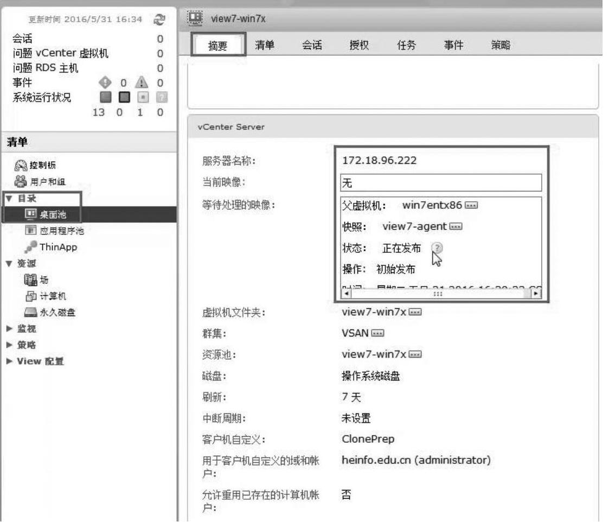The width and height of the screenshot is (615, 522).
Task: Click the refresh value 7 天
Action: click(x=351, y=397)
